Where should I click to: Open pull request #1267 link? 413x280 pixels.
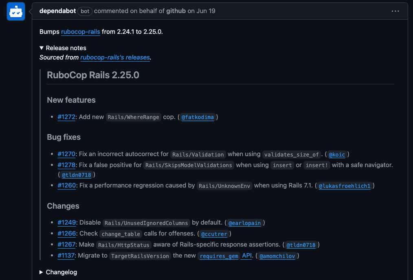(x=66, y=245)
